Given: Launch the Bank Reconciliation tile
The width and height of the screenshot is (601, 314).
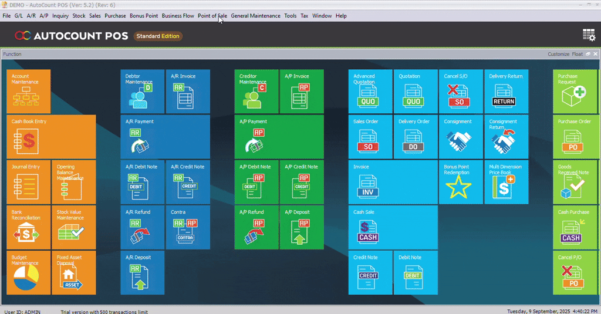Looking at the screenshot, I should tap(28, 227).
